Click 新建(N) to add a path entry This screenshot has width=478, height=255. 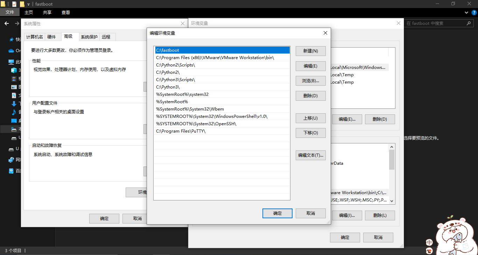(311, 51)
